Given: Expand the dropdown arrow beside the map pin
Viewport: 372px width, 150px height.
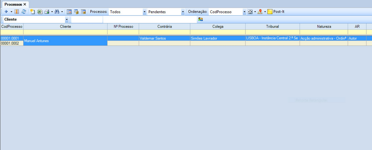Looking at the screenshot, I should point(265,12).
